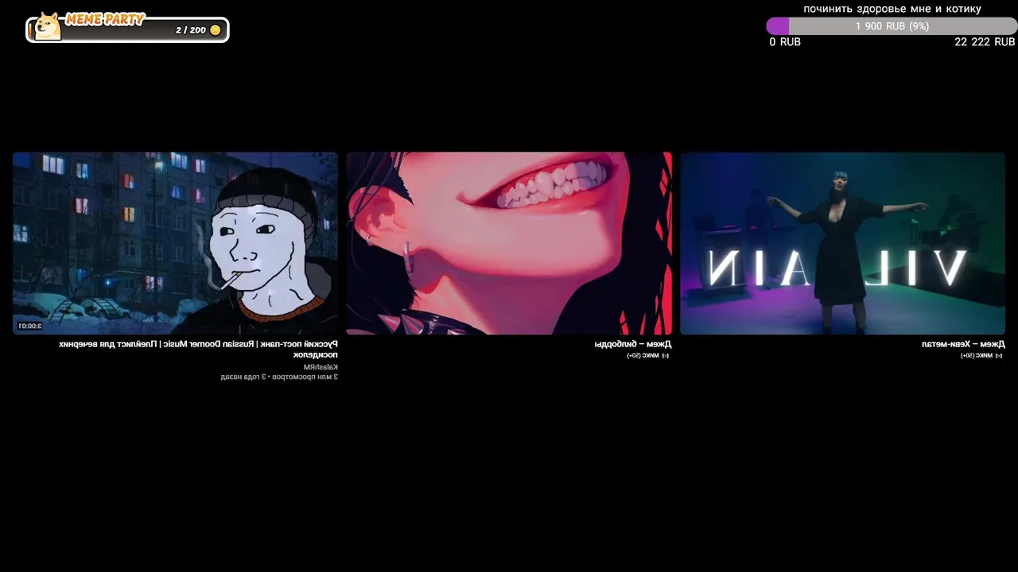Click the 2 / 200 coin counter
Viewport: 1018px width, 572px height.
[191, 30]
